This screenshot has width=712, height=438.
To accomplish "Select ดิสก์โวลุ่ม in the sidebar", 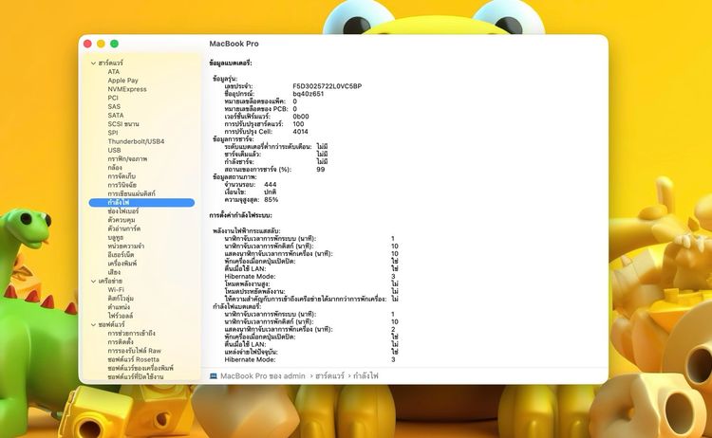I will click(121, 299).
